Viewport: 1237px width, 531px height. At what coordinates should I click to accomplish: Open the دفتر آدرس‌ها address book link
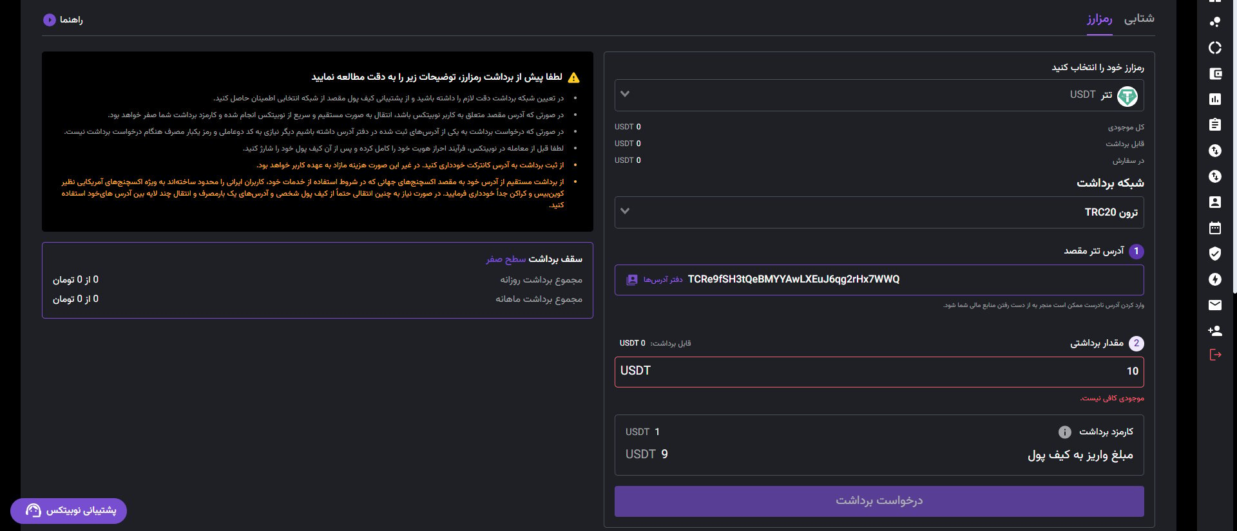pyautogui.click(x=663, y=280)
